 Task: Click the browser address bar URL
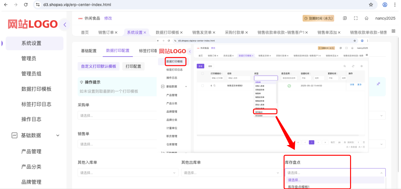[77, 5]
